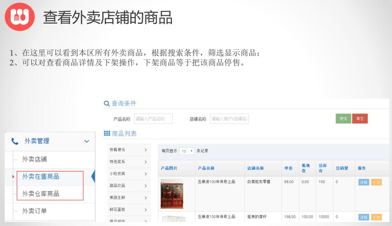Click the green 搜索 button

tap(343, 119)
